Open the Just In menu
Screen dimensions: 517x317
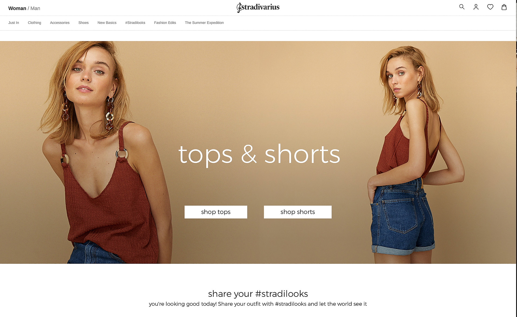tap(14, 23)
